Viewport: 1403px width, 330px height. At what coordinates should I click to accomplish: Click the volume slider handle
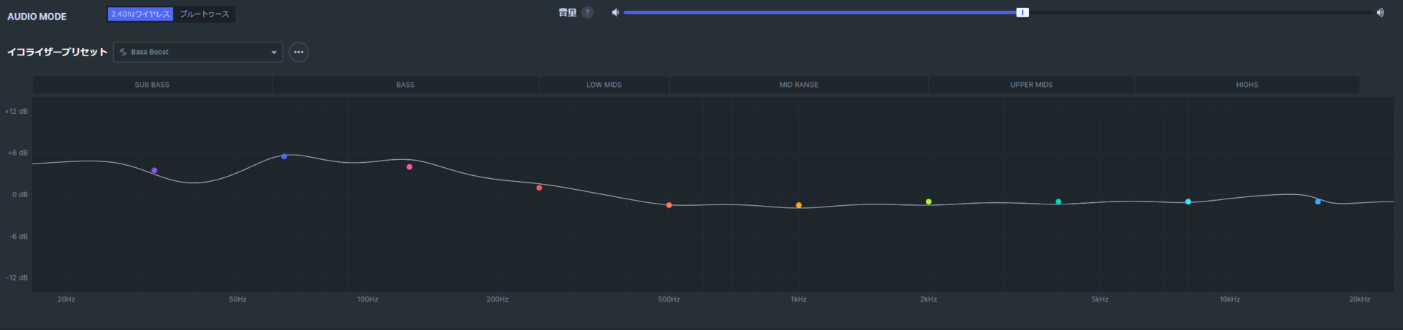[1022, 12]
